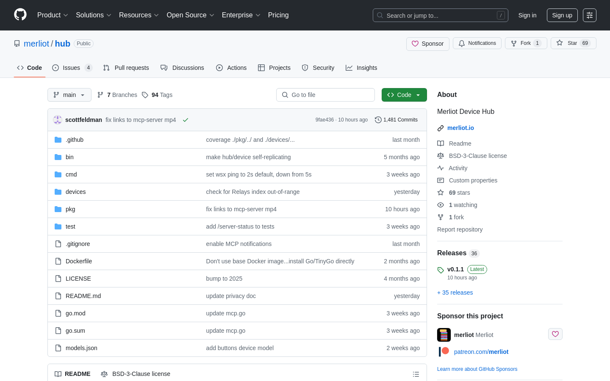Click the Notifications bell button
The width and height of the screenshot is (610, 381).
pyautogui.click(x=477, y=43)
